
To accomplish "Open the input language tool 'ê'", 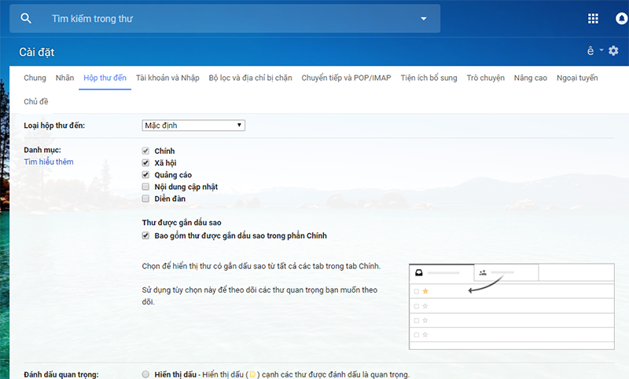I will point(590,51).
